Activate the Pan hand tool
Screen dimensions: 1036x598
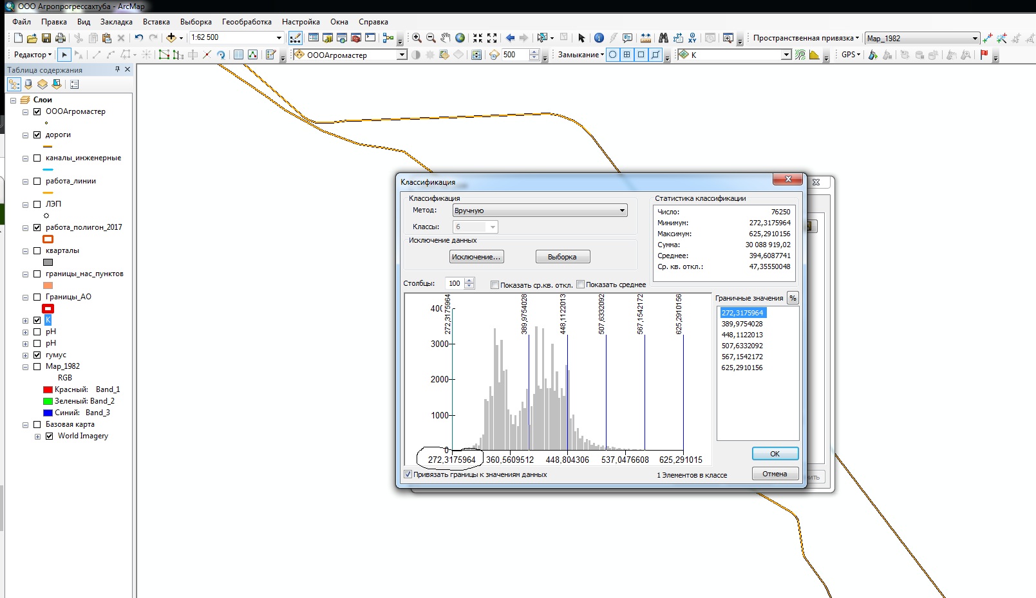click(x=445, y=38)
